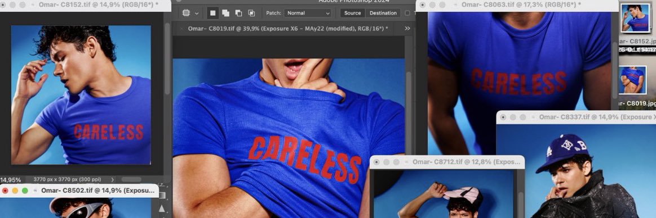Select the Gradient tool in the toolbar
Screen dimensions: 656x218
[x=162, y=195]
